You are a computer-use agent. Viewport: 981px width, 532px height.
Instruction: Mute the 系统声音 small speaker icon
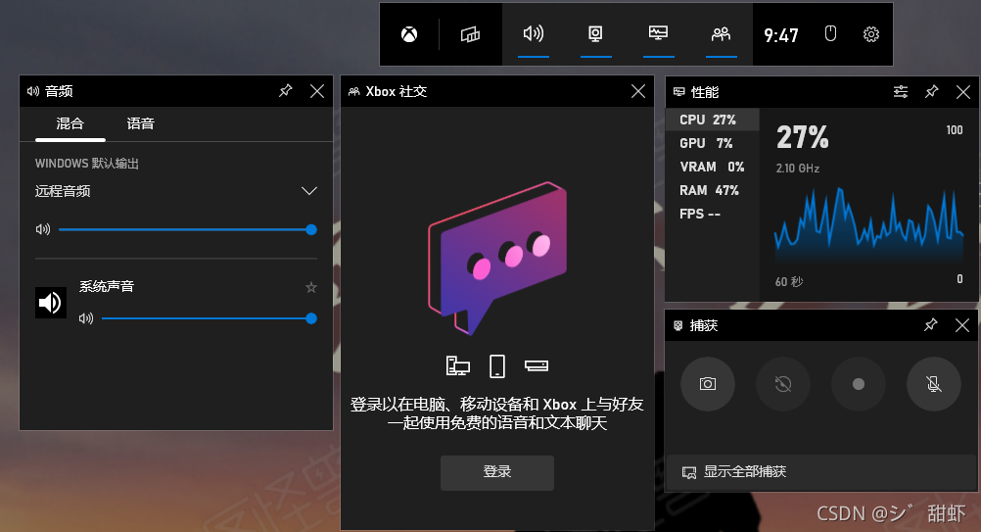[x=86, y=318]
